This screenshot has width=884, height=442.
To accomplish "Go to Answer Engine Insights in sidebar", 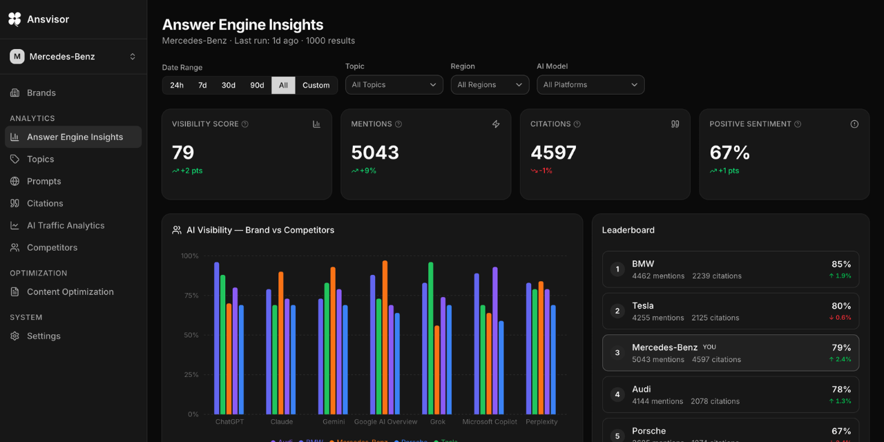I will (73, 137).
